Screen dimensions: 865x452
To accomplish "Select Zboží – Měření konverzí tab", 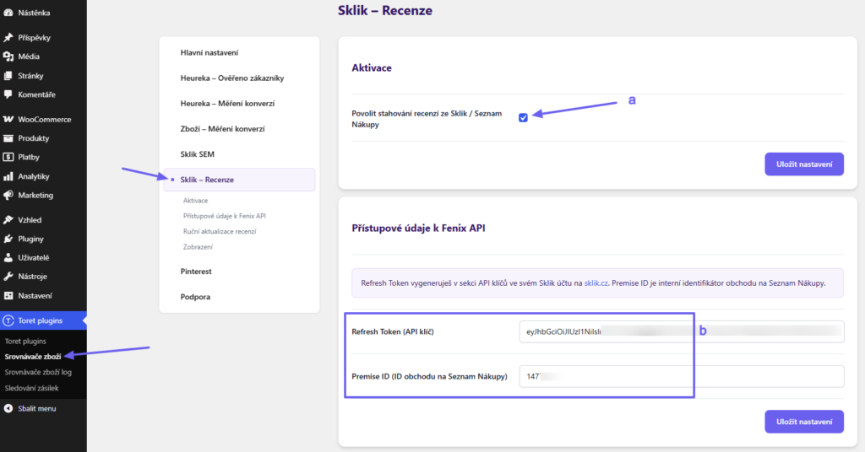I will [x=222, y=129].
